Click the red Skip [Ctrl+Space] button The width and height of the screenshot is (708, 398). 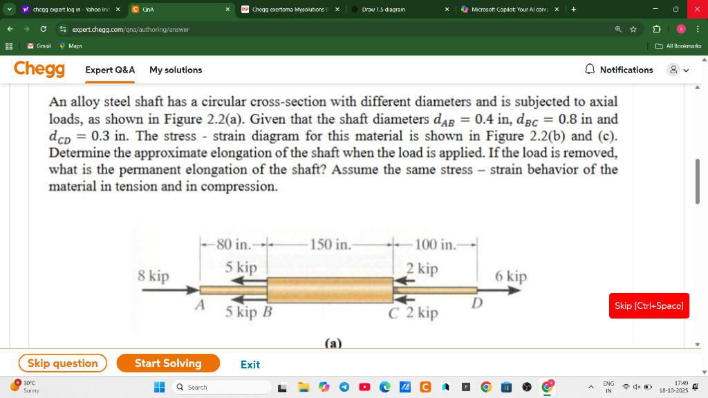(649, 306)
